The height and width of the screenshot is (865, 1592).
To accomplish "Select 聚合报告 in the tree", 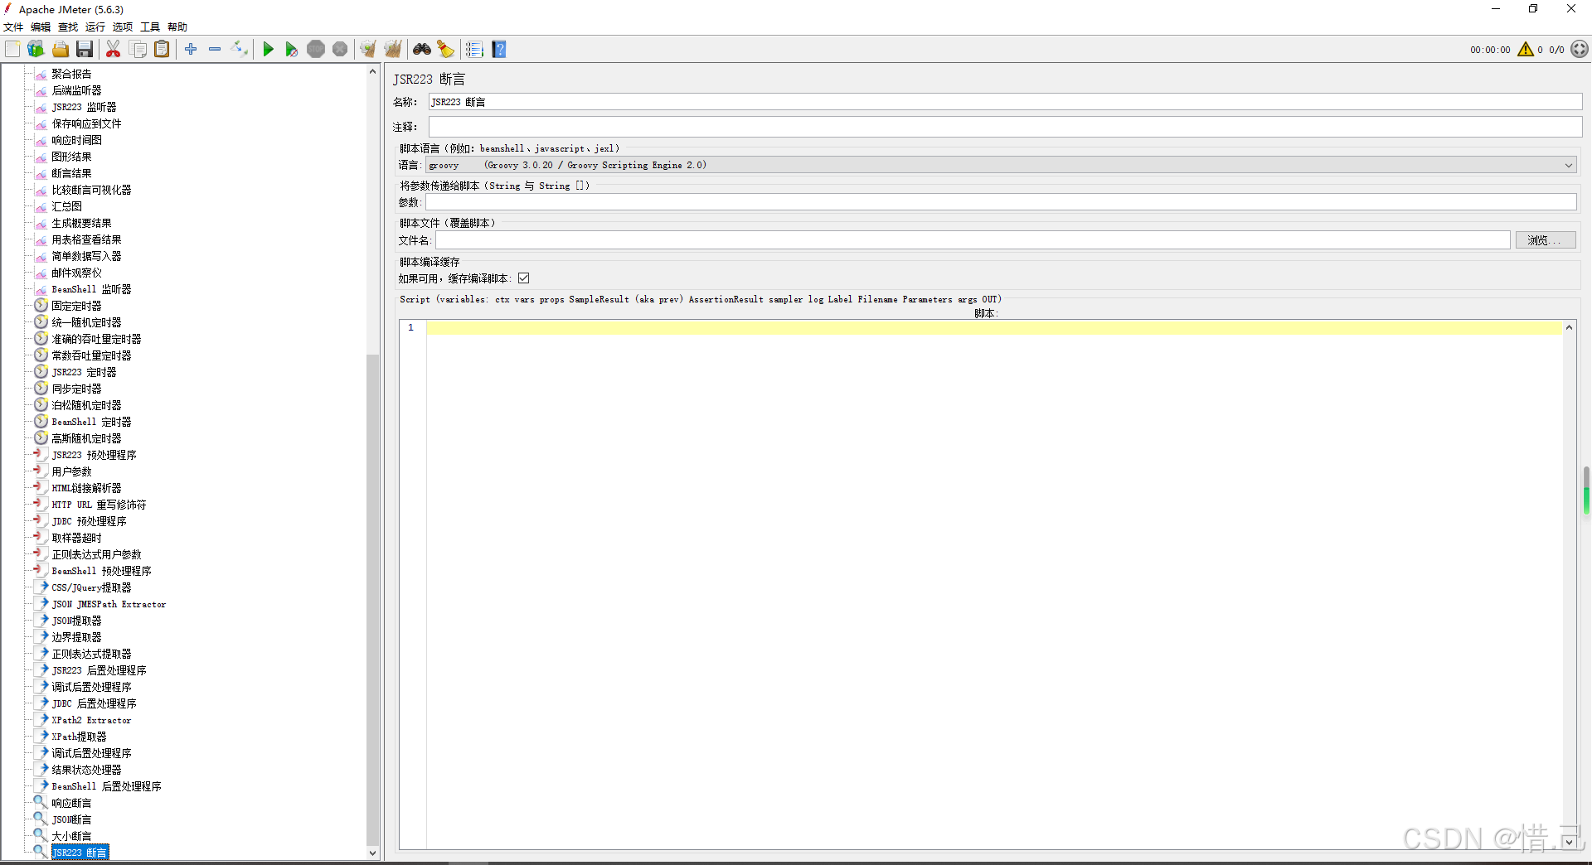I will [71, 74].
